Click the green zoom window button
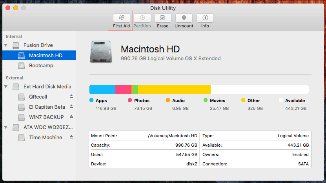Image resolution: width=326 pixels, height=183 pixels. [x=24, y=8]
